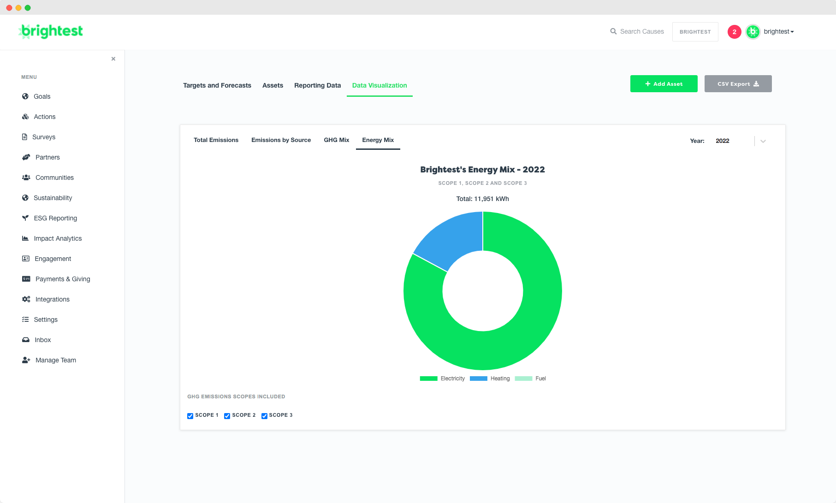Click the Settings list icon
The width and height of the screenshot is (836, 503).
pos(25,320)
